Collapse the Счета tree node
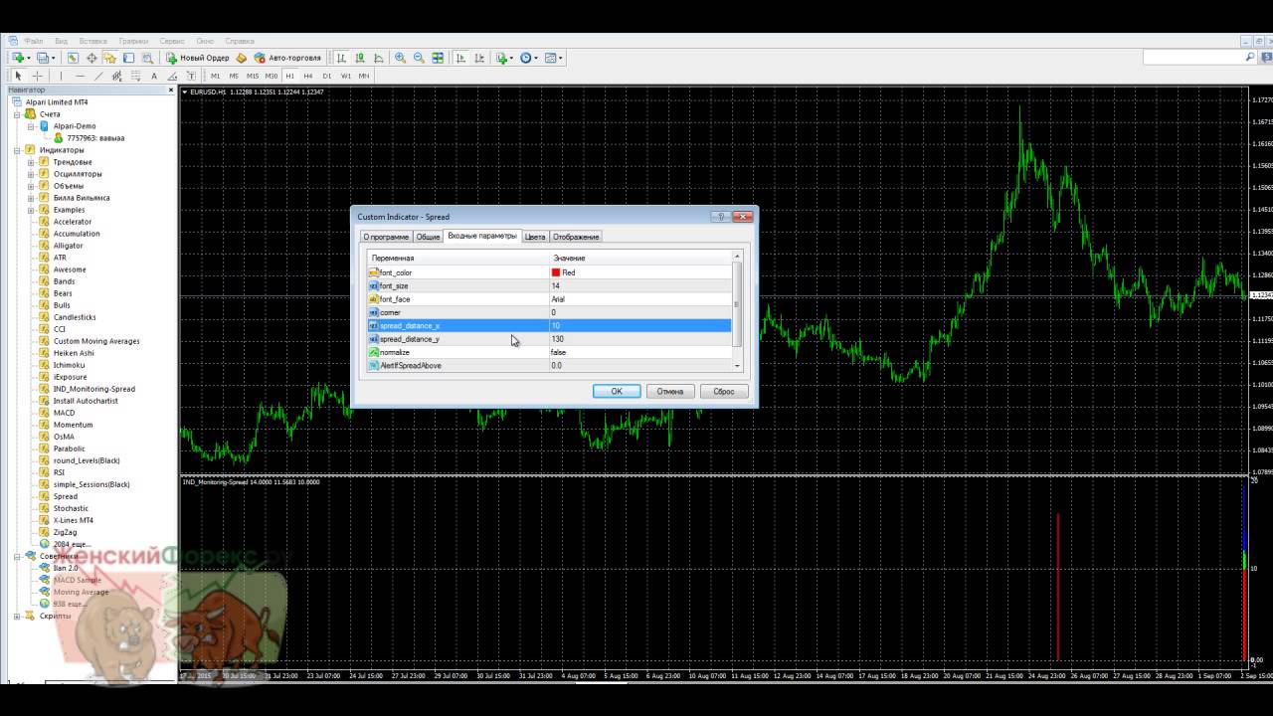The width and height of the screenshot is (1273, 716). tap(18, 114)
